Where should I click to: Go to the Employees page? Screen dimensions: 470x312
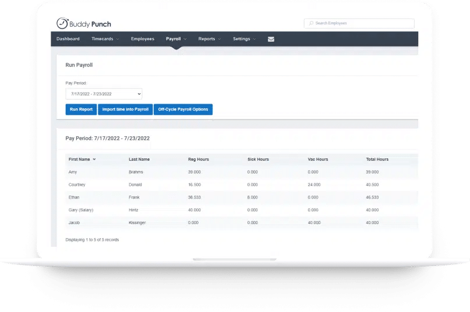142,38
